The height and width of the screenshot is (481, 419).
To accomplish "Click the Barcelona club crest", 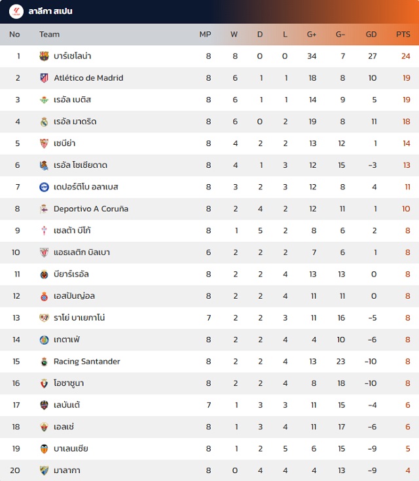I will (x=44, y=56).
